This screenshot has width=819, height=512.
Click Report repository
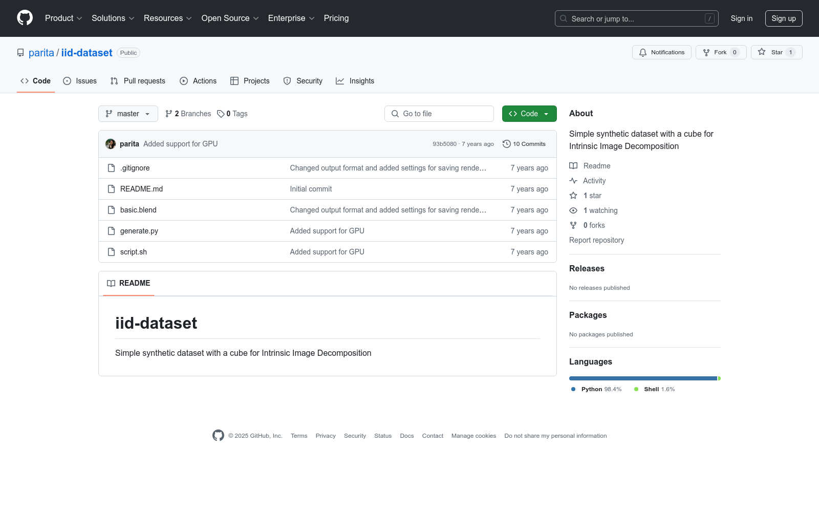(x=596, y=240)
